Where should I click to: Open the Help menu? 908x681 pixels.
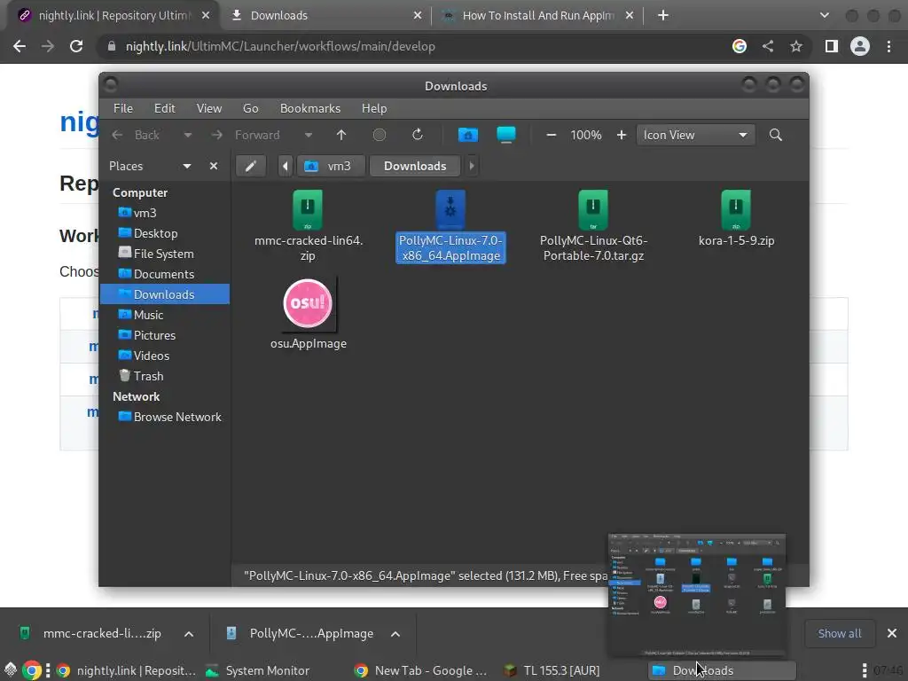[374, 108]
